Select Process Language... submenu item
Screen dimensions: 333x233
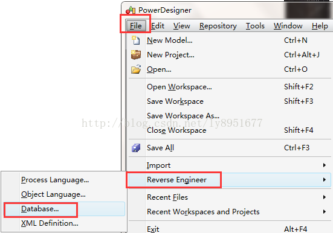point(64,180)
